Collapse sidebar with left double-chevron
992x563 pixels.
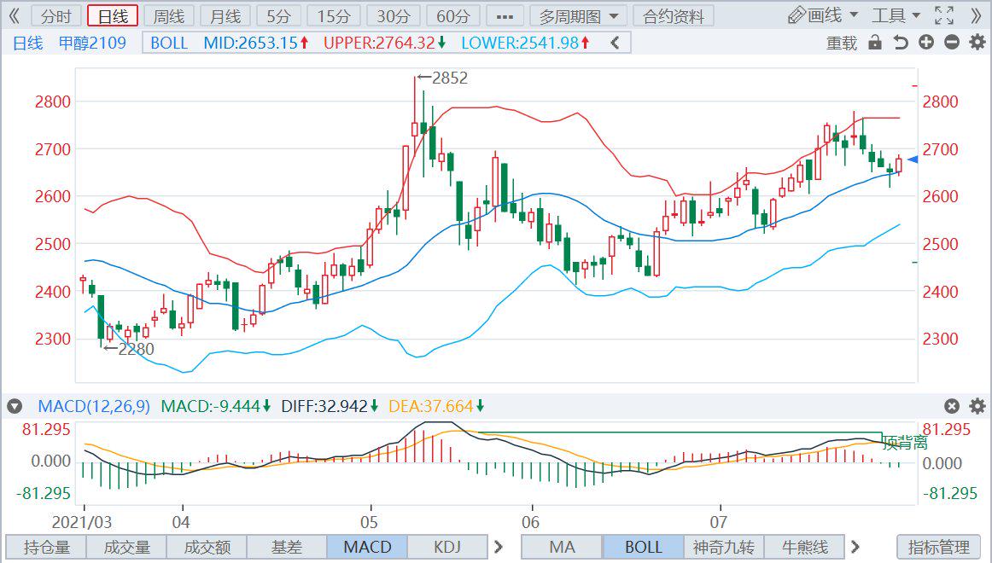pyautogui.click(x=14, y=15)
